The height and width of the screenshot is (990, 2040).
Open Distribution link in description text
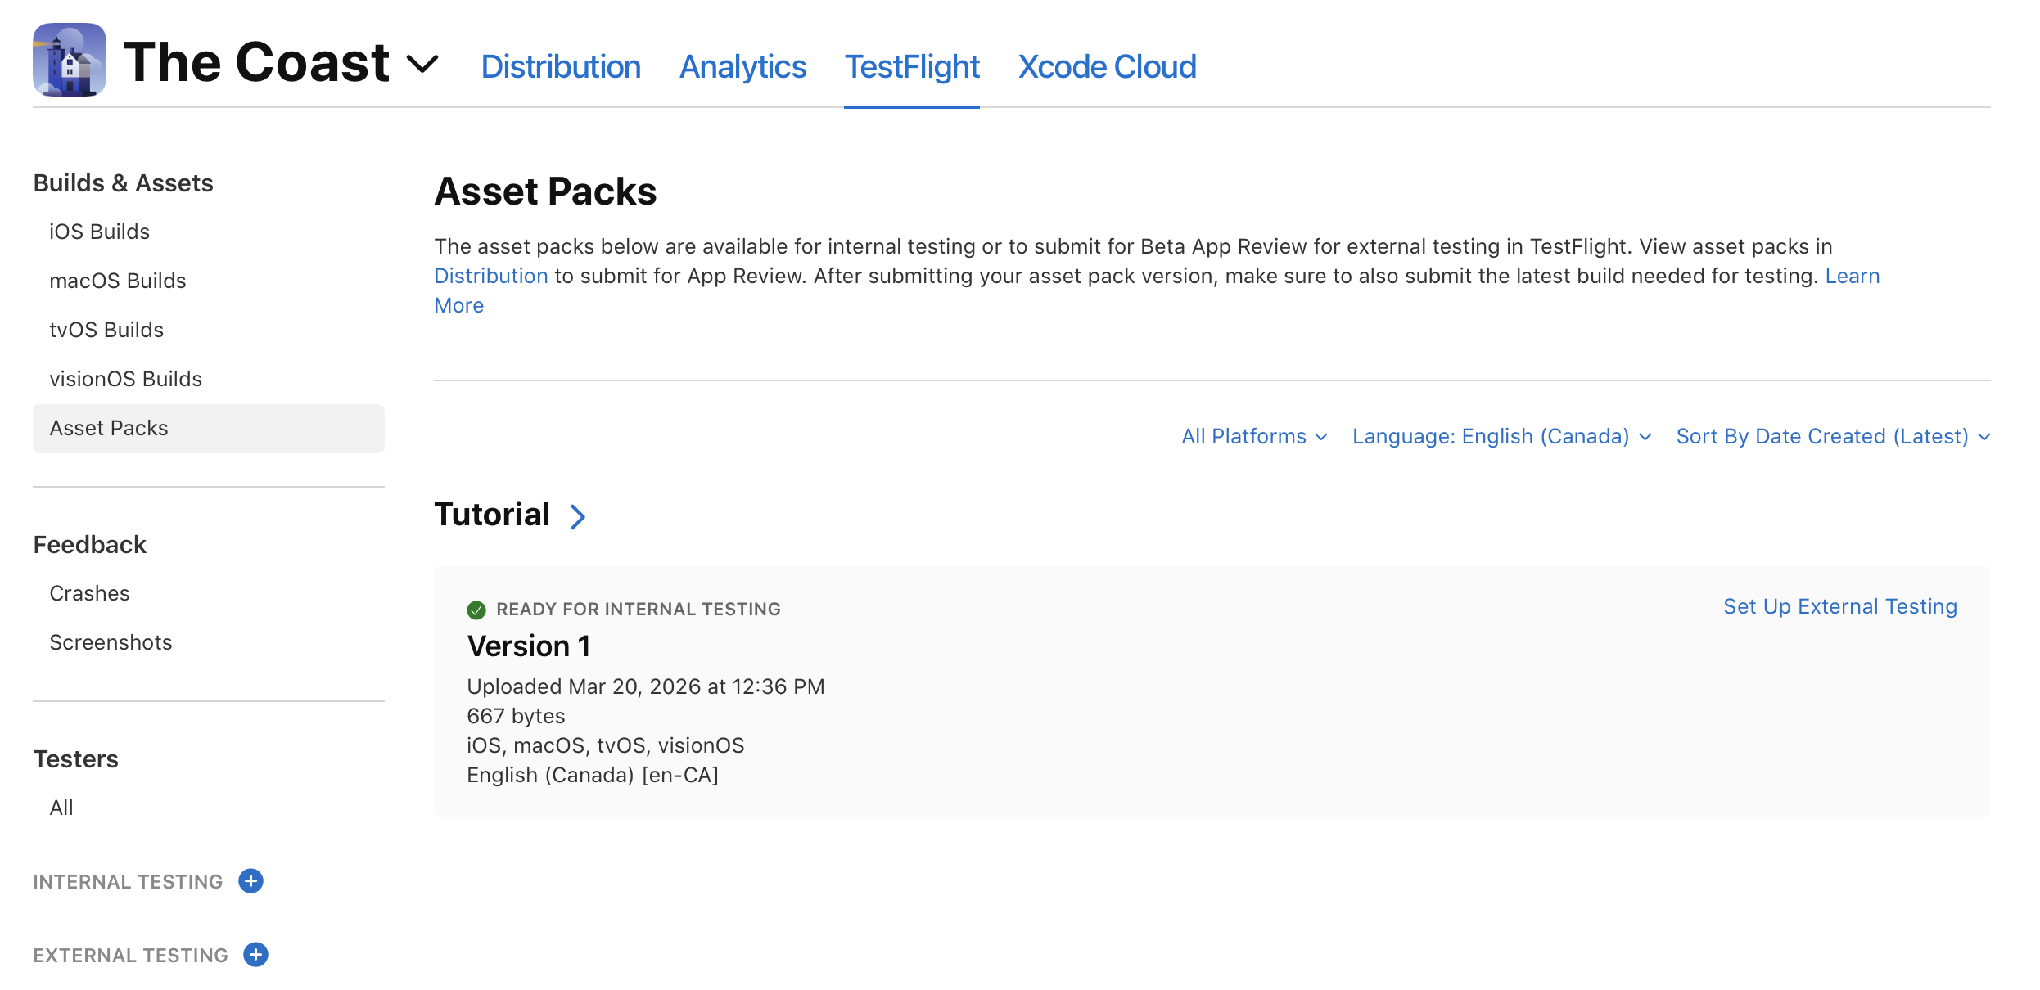[490, 276]
